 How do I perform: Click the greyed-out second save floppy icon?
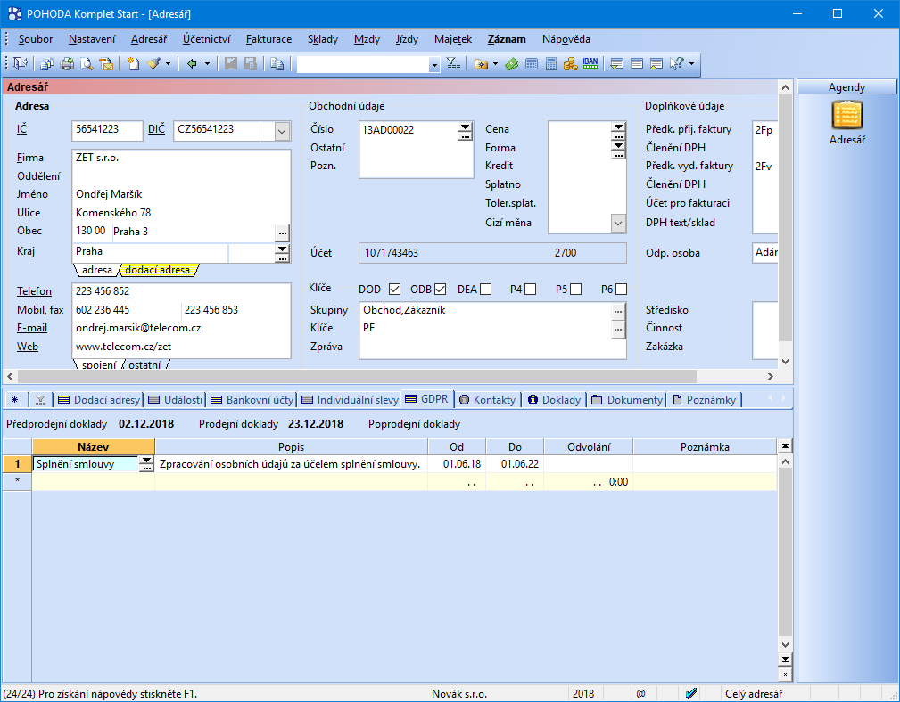[251, 63]
